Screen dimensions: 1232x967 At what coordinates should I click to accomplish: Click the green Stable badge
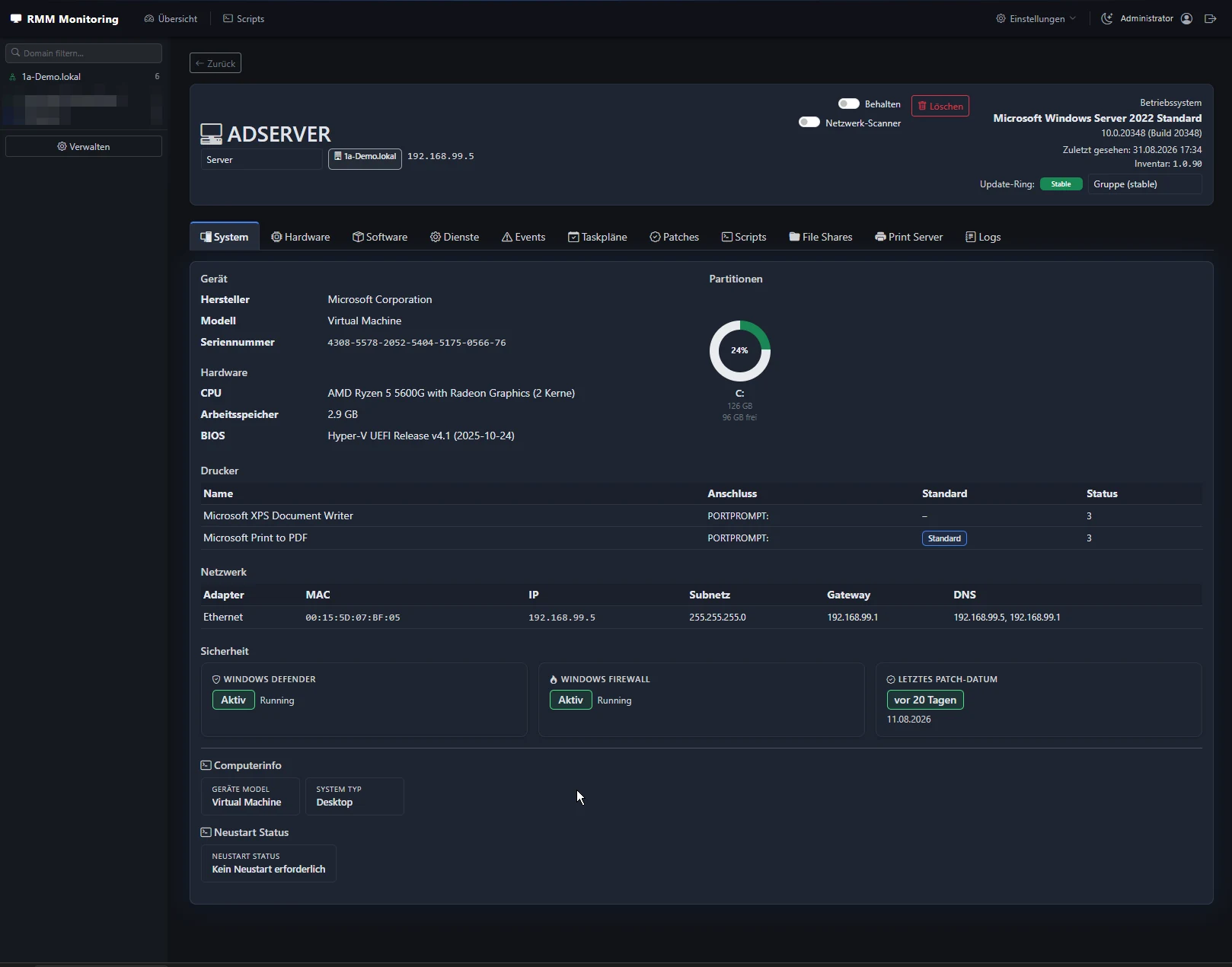pos(1061,184)
